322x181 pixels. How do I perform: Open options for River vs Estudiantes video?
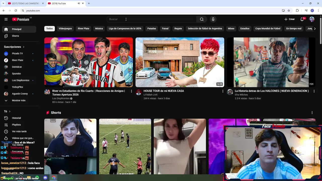click(131, 91)
